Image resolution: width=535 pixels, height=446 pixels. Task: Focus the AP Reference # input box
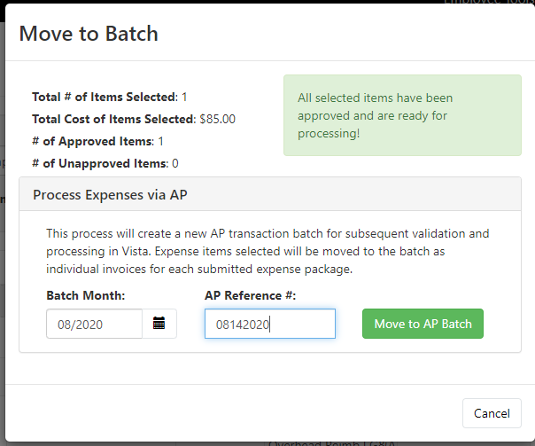[x=270, y=324]
